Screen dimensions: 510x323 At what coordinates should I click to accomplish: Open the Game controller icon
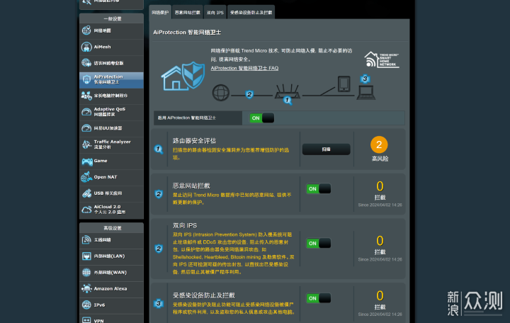coord(87,161)
